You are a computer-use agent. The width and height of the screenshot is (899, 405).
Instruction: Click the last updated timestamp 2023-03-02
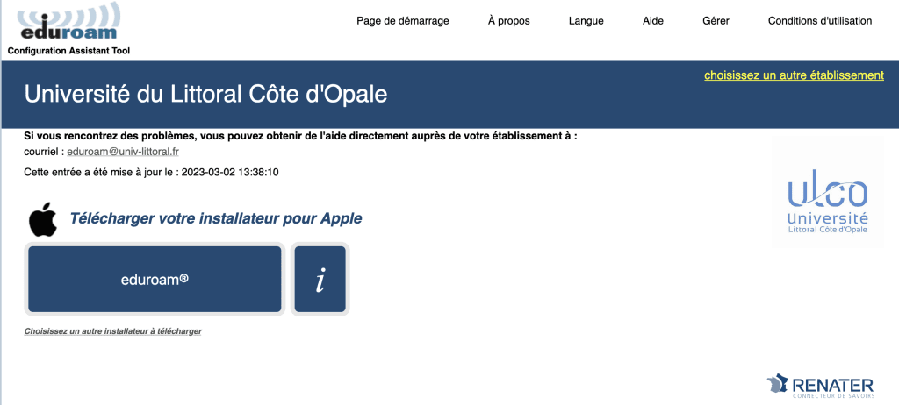(x=230, y=172)
